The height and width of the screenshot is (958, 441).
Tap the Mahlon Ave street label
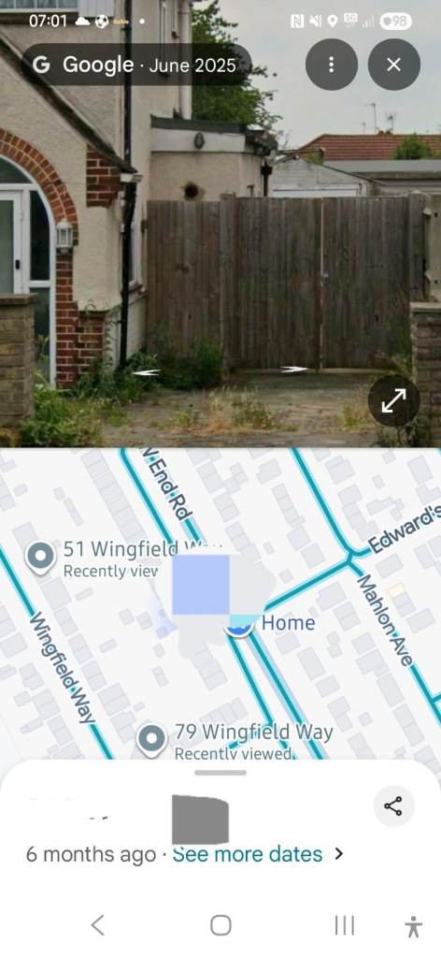(x=385, y=620)
